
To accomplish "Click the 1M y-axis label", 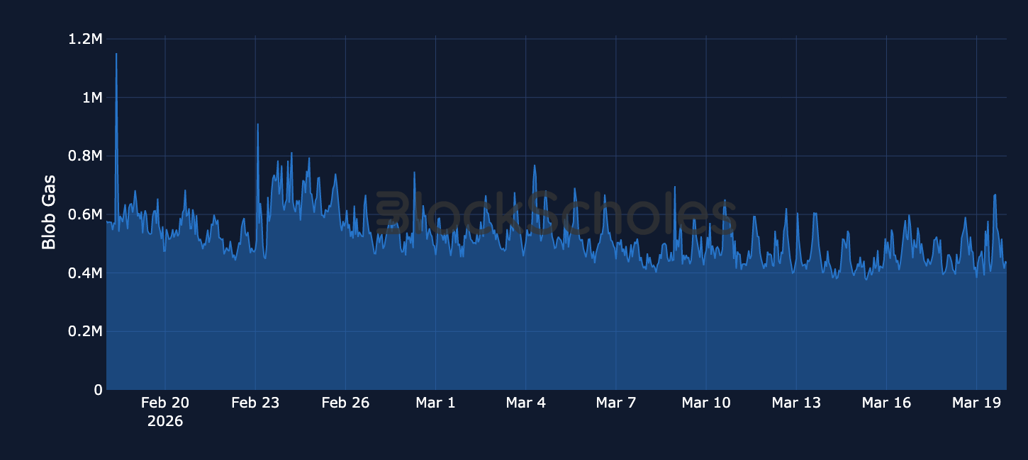I will 92,98.
